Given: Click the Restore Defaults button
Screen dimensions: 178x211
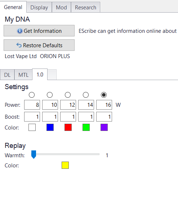Looking at the screenshot, I should [x=39, y=45].
